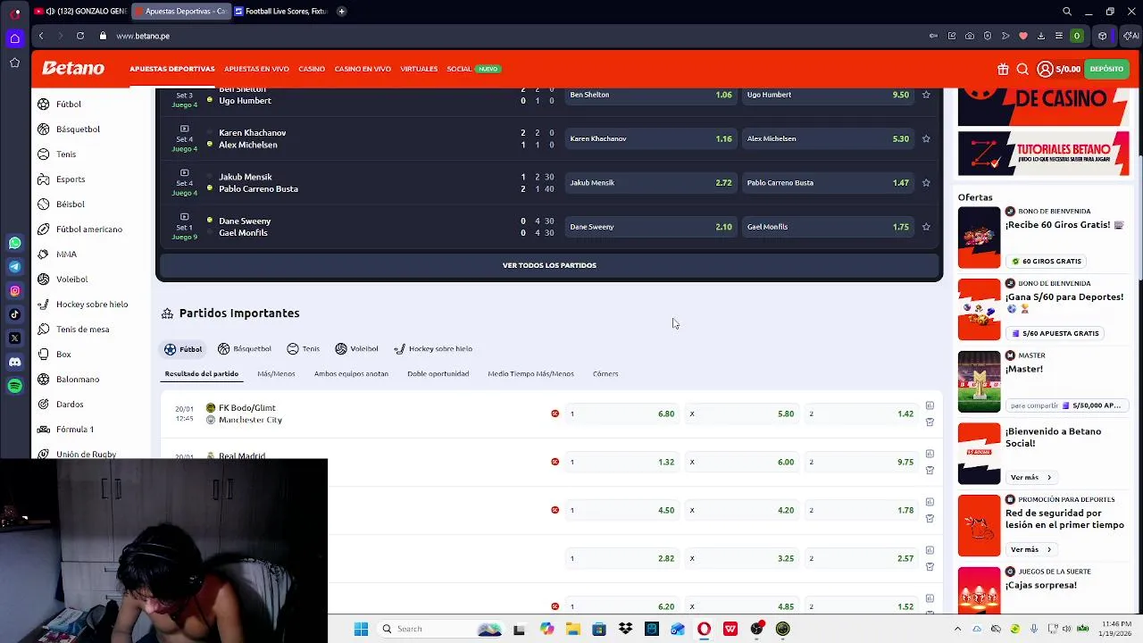The width and height of the screenshot is (1143, 643).
Task: Reload the betano.pe page
Action: [80, 36]
